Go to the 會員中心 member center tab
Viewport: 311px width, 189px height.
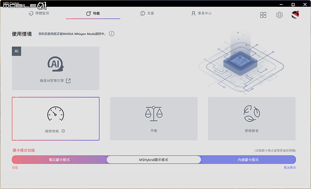[202, 13]
